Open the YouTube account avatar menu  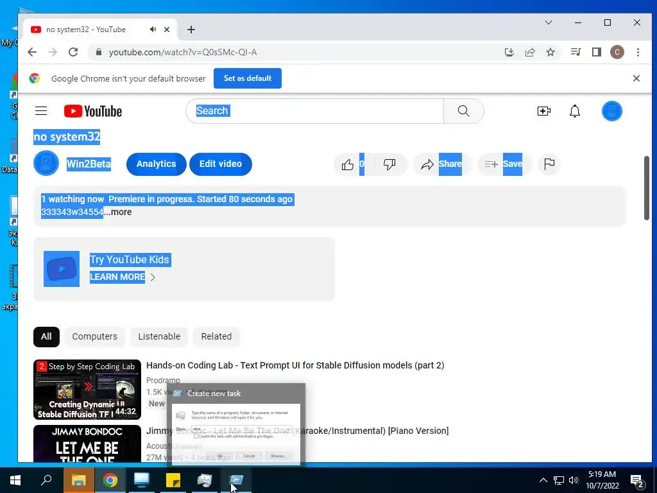611,111
